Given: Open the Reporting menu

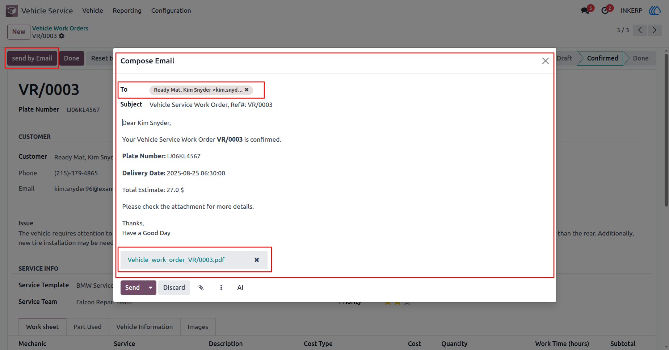Looking at the screenshot, I should click(127, 11).
